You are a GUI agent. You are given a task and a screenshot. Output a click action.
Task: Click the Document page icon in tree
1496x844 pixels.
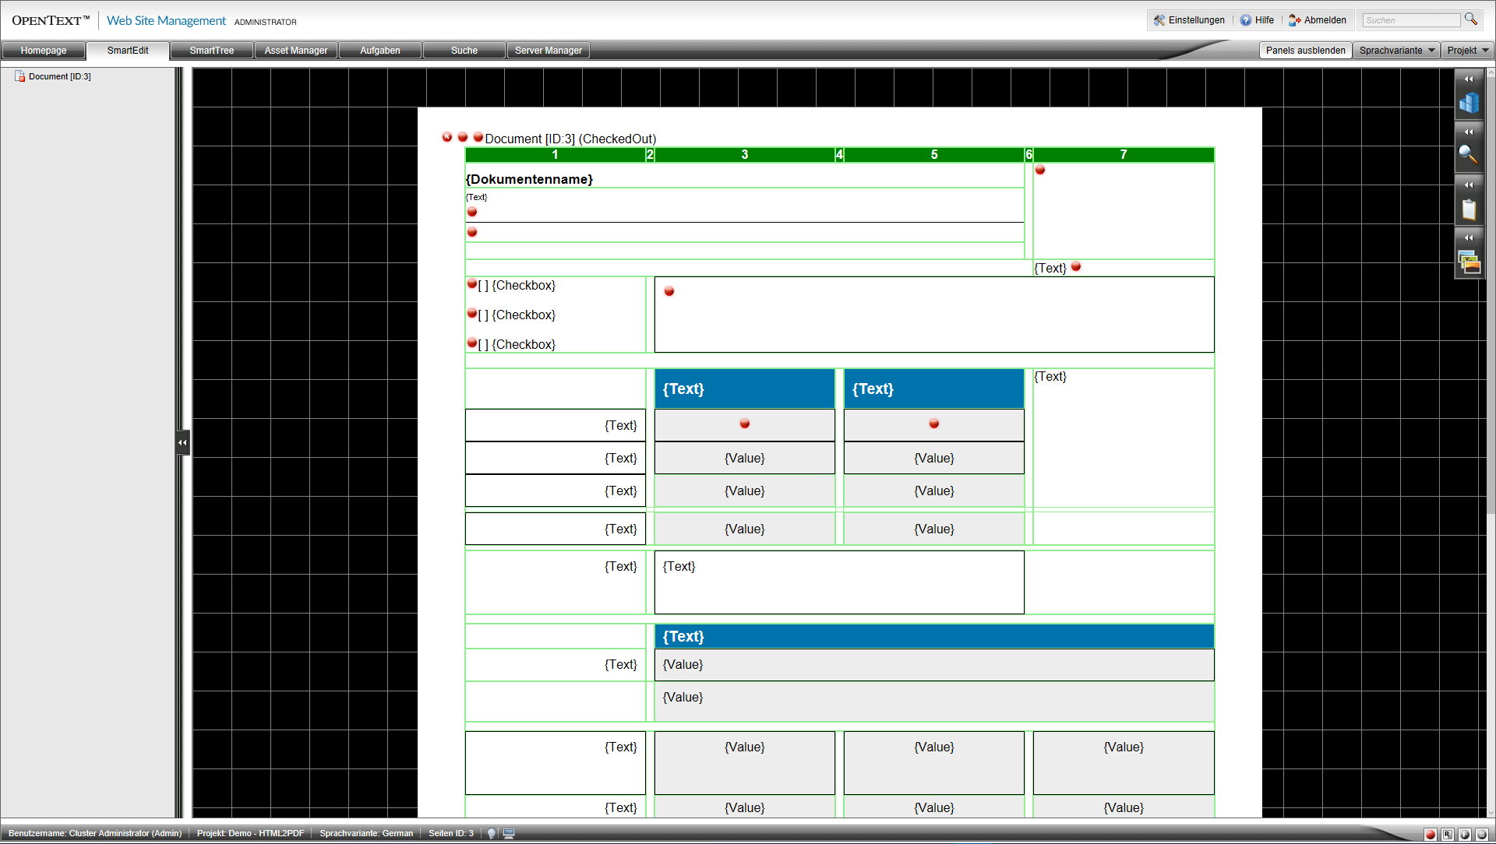point(20,76)
